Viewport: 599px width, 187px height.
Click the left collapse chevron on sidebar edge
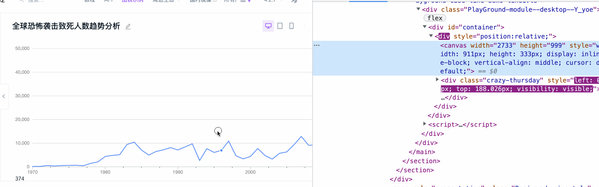4,96
